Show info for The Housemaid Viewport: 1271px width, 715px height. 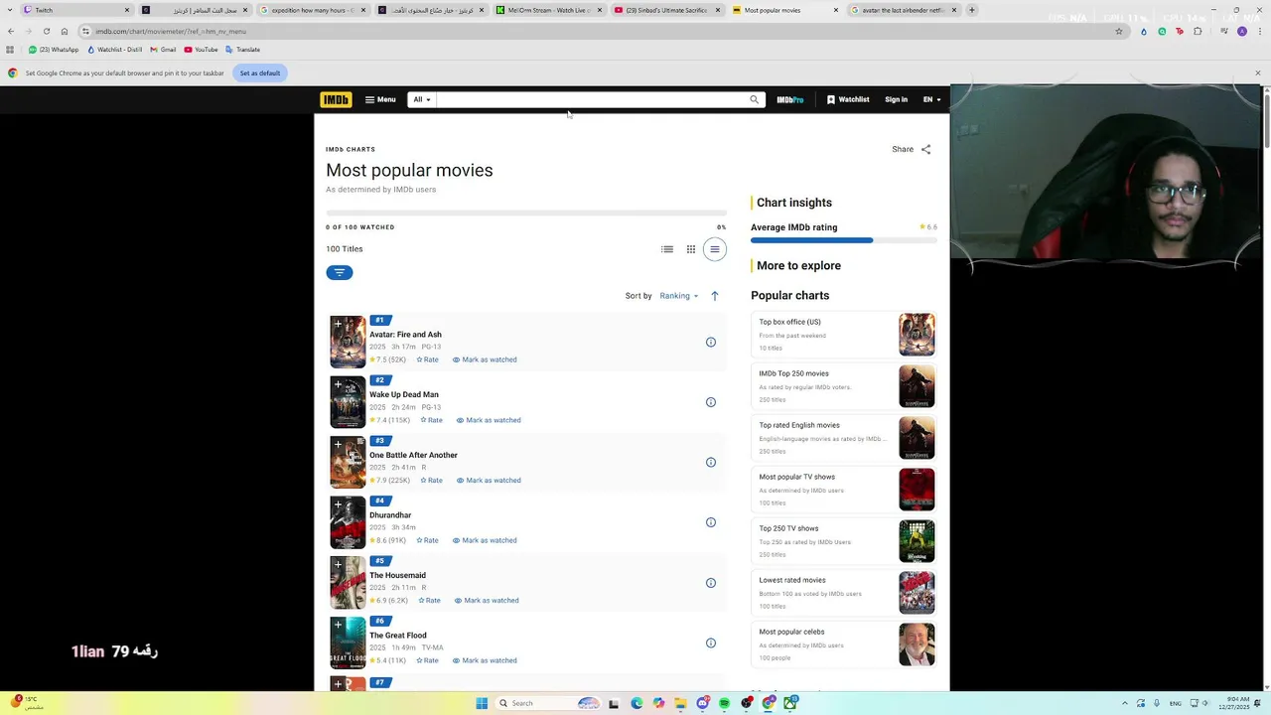pos(711,583)
